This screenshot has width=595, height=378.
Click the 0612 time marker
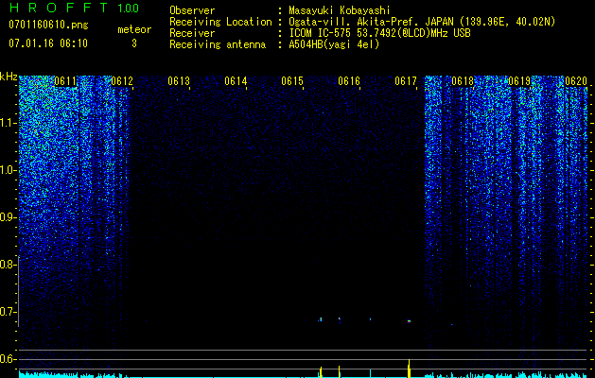tap(122, 81)
